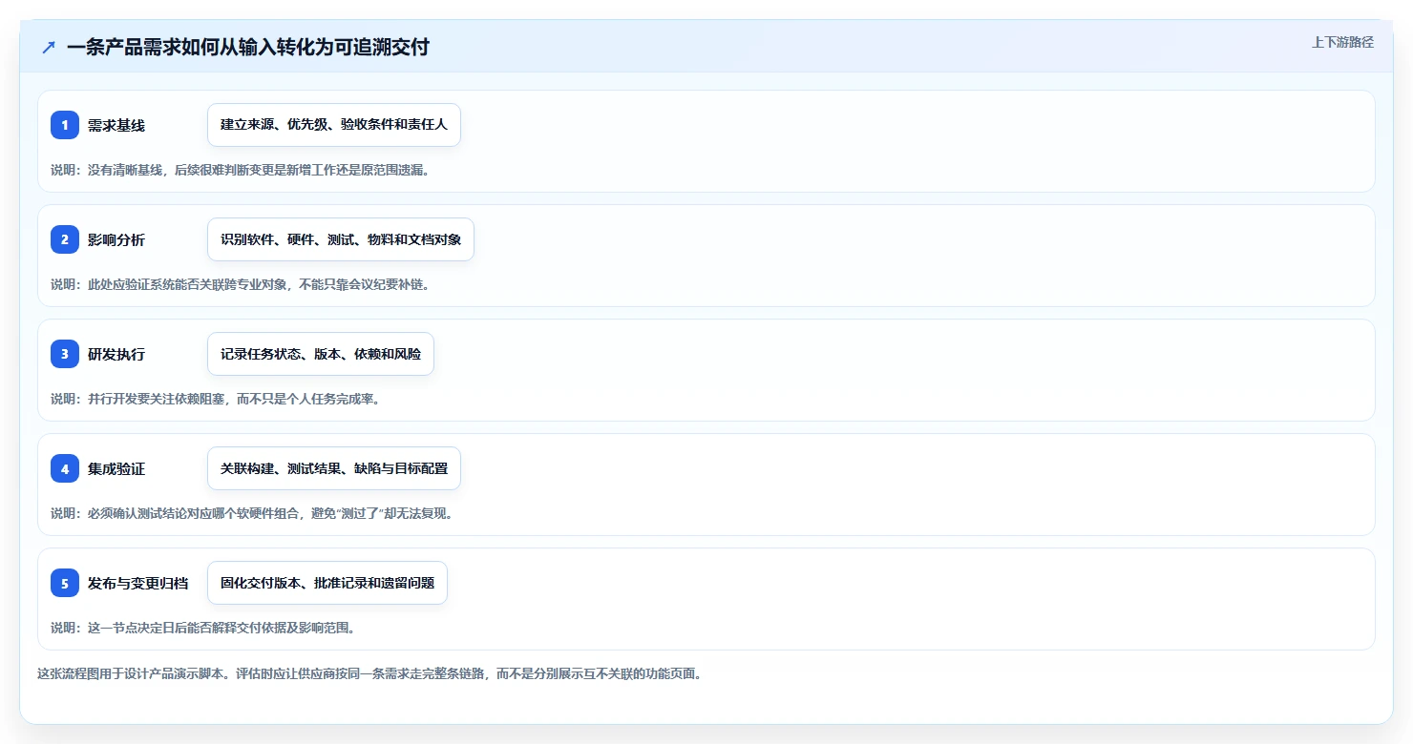Click the note 这一节点决定日后能否解释交付依据
This screenshot has height=744, width=1413.
click(204, 628)
